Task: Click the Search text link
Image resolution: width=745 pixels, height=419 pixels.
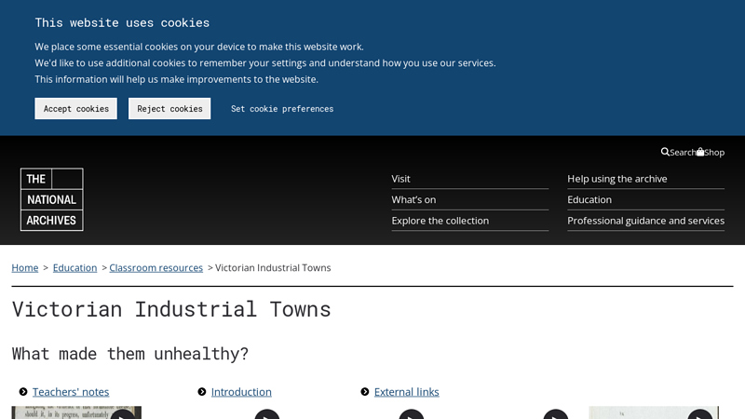Action: (683, 153)
